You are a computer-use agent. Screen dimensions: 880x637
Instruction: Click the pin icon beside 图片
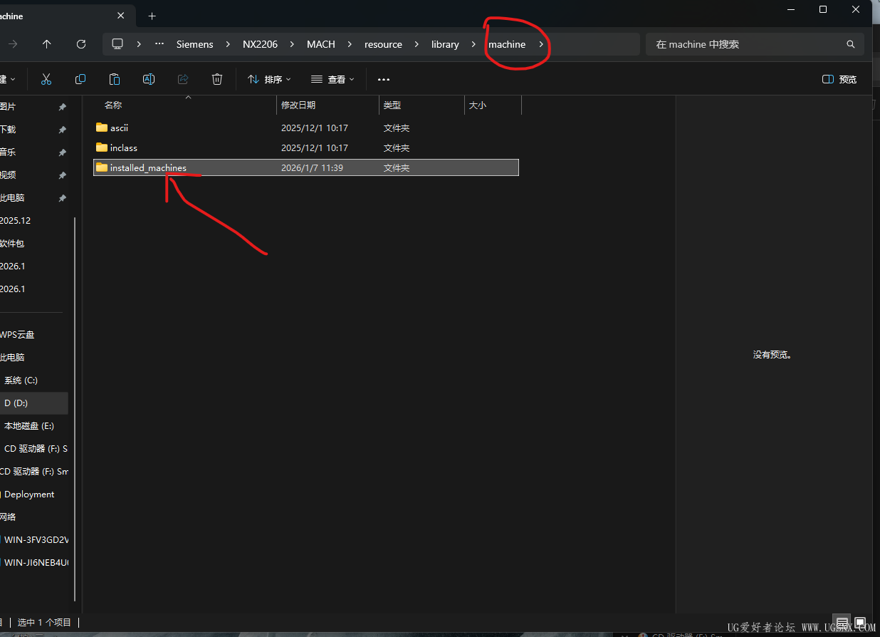click(62, 107)
